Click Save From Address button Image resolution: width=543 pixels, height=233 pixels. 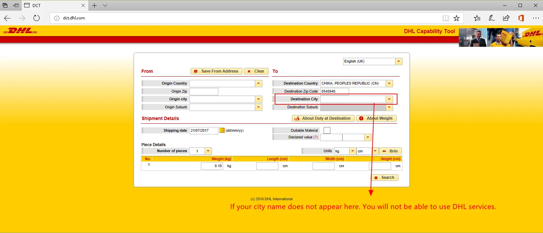click(216, 71)
